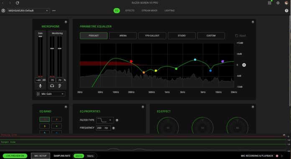The height and width of the screenshot is (159, 291).
Task: Click the sidetone monitoring slider handle
Action: coord(59,48)
